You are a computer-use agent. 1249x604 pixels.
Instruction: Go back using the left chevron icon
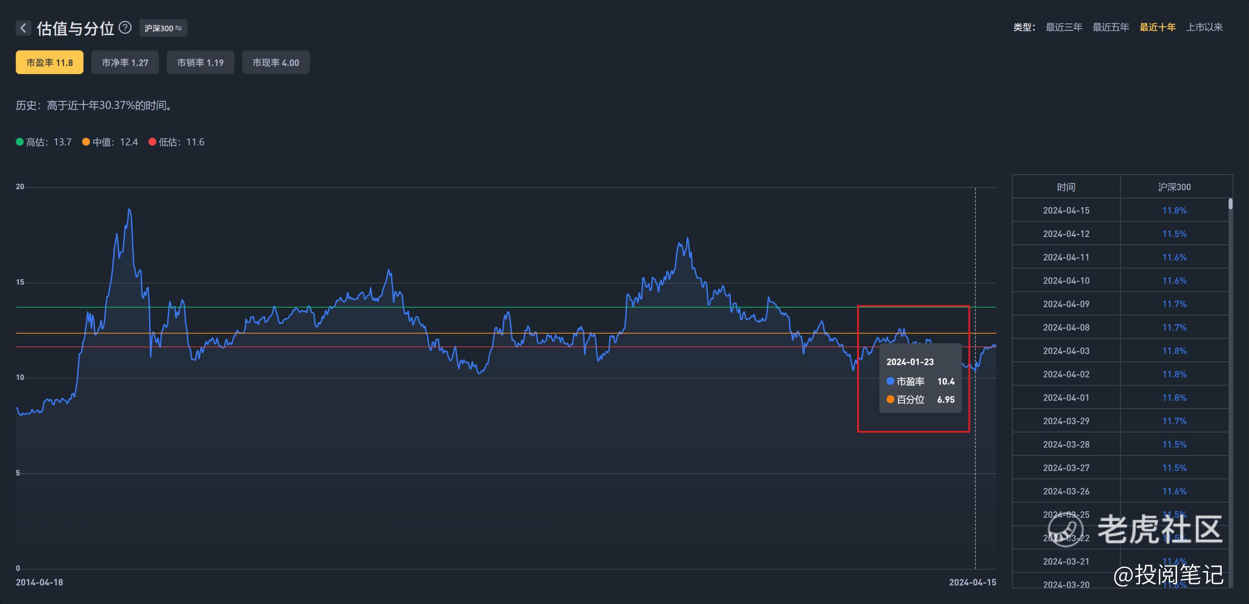pyautogui.click(x=23, y=28)
